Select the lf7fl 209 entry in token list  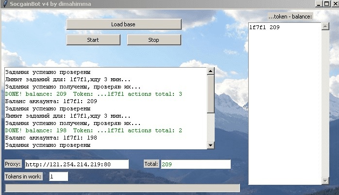[265, 28]
